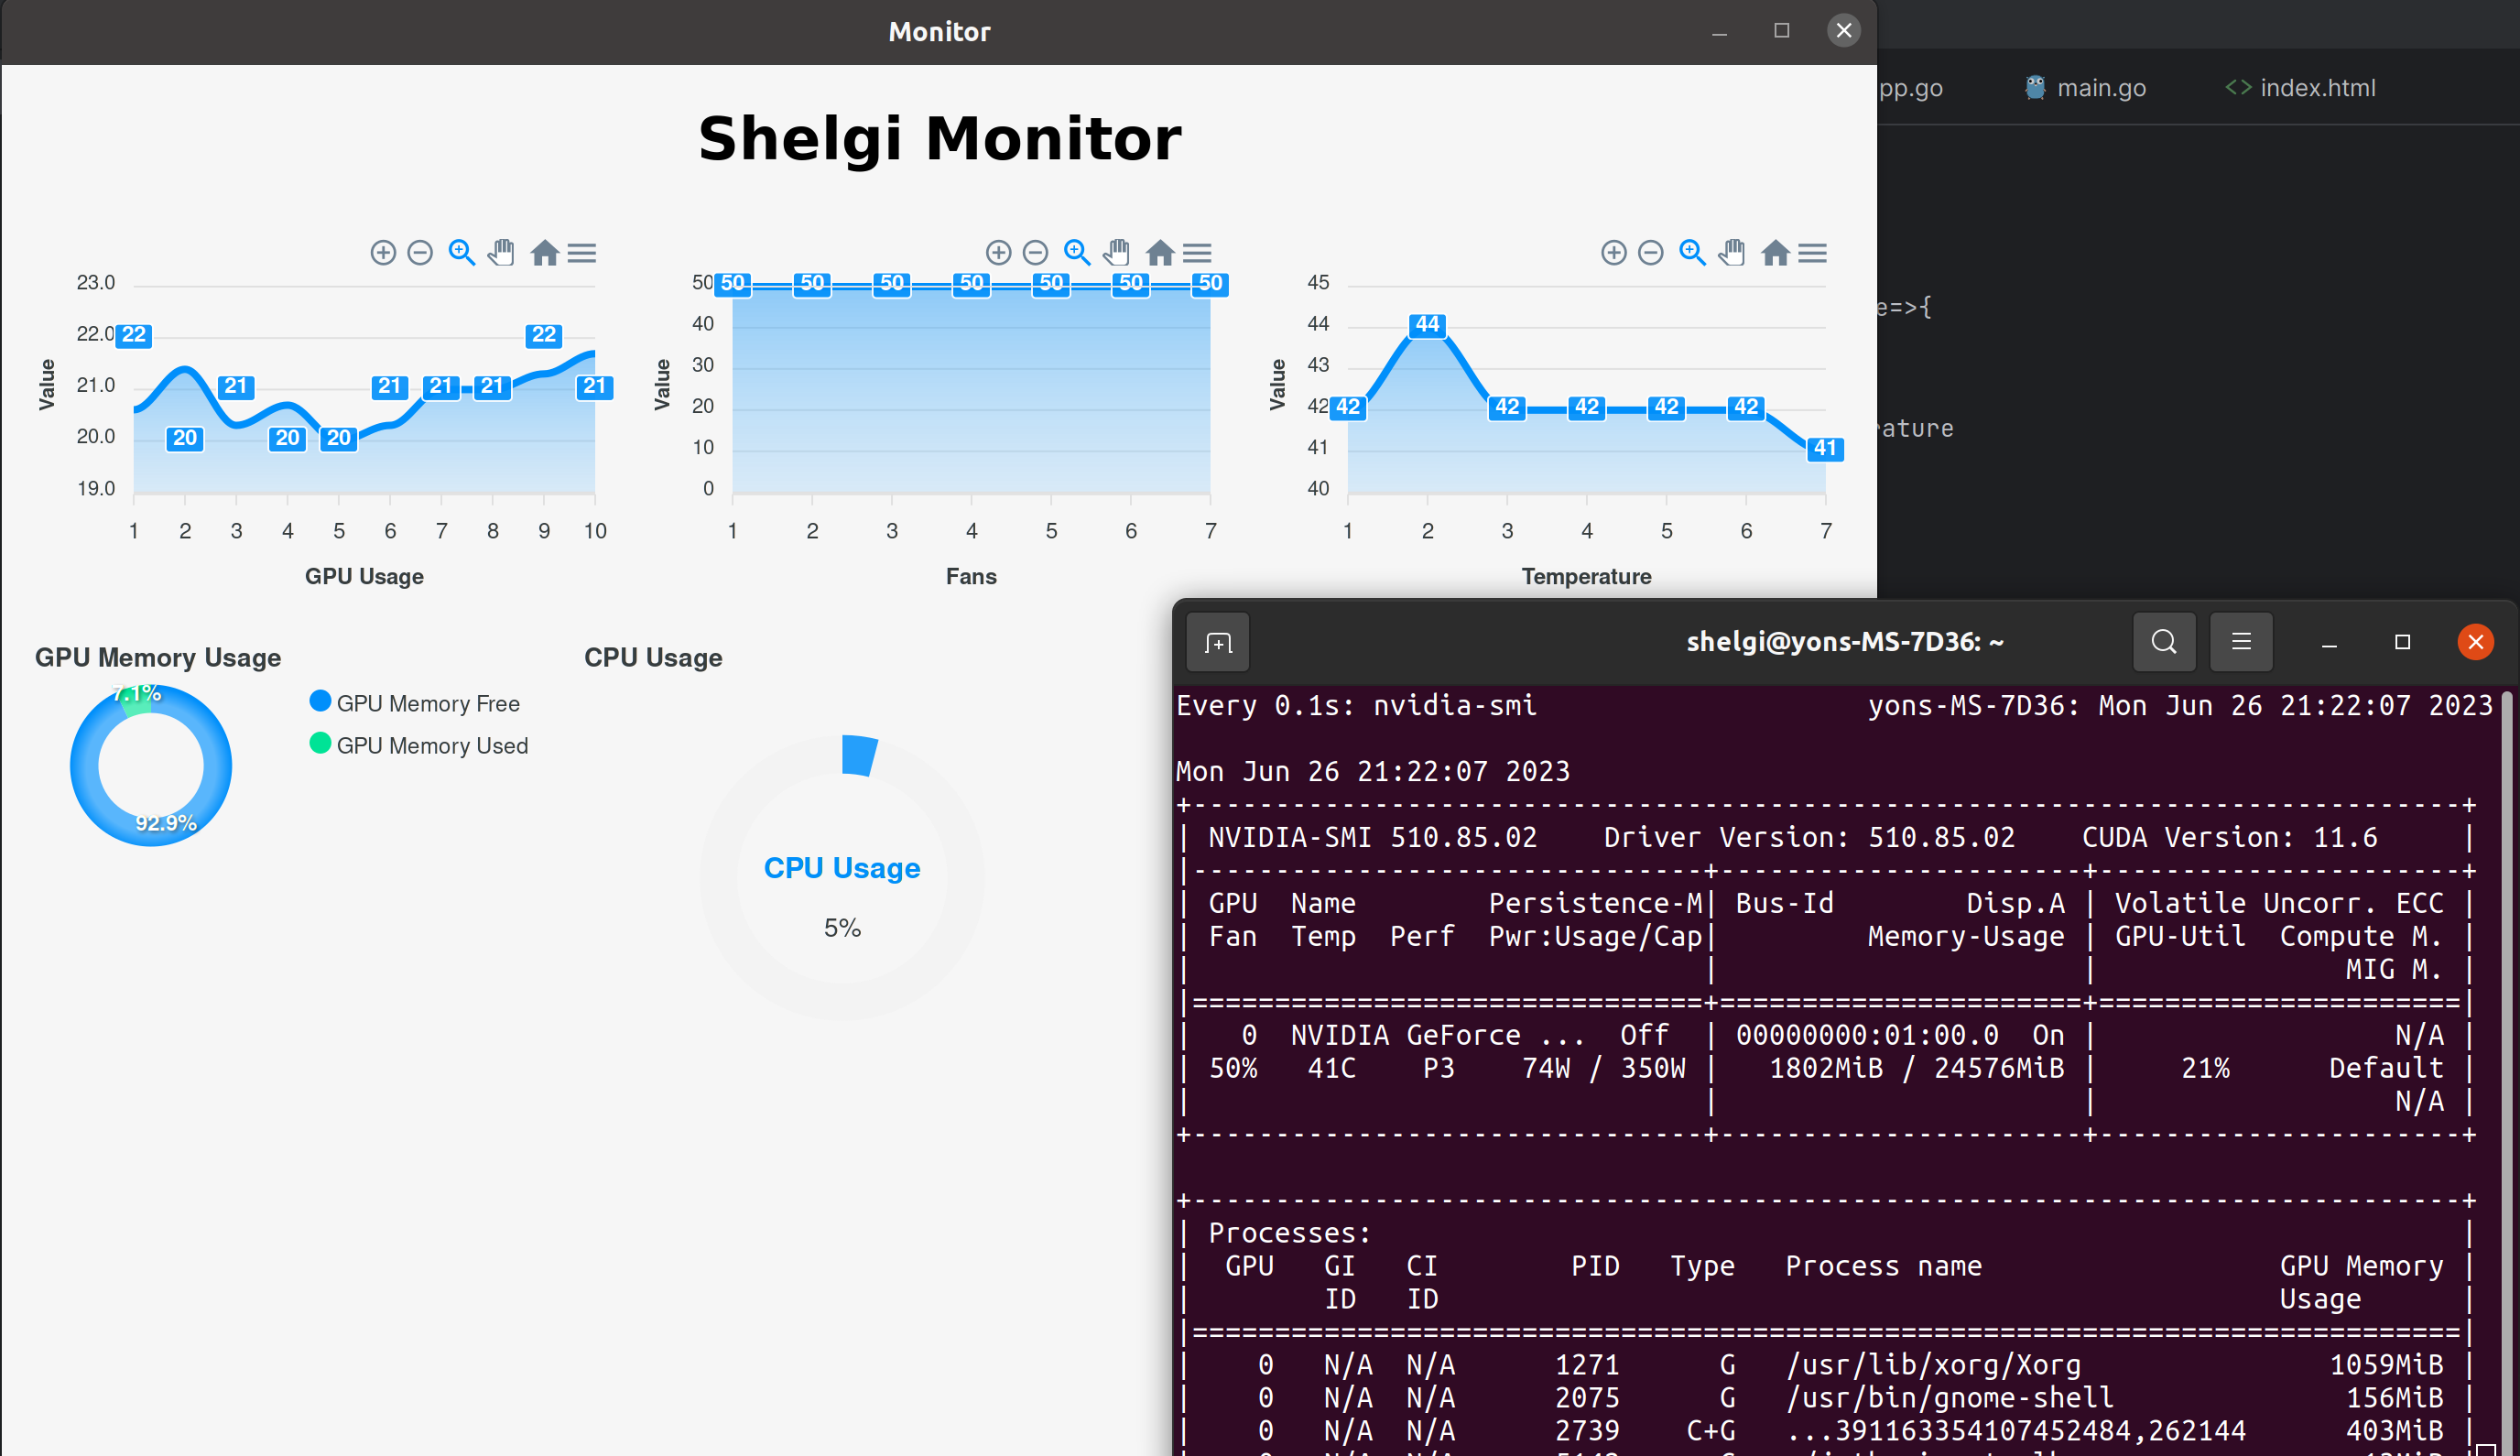This screenshot has height=1456, width=2520.
Task: Open export menu on Fans chart
Action: (1198, 253)
